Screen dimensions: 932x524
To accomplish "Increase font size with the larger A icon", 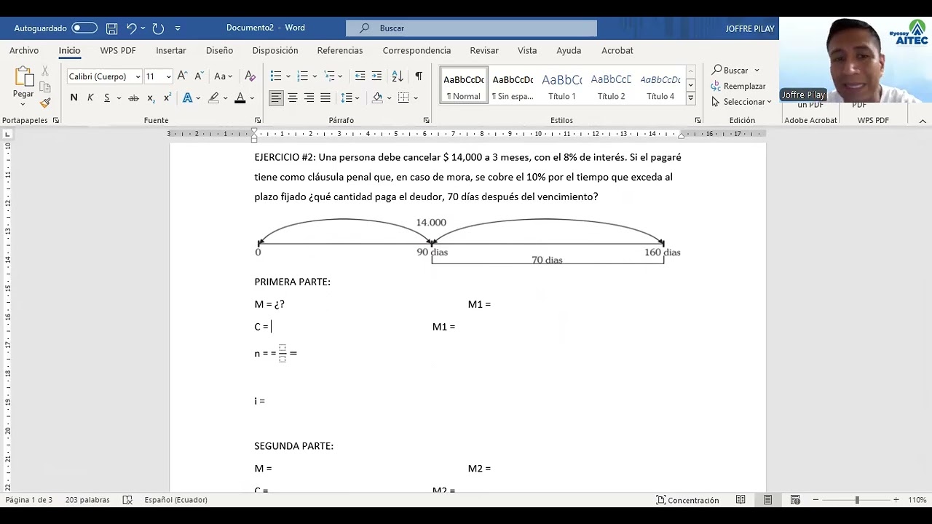I will pos(182,76).
